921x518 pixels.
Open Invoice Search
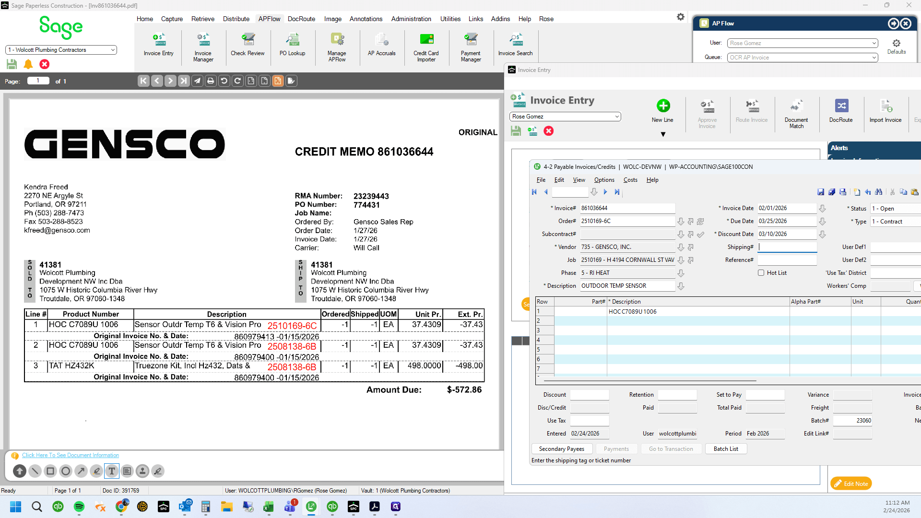coord(515,45)
